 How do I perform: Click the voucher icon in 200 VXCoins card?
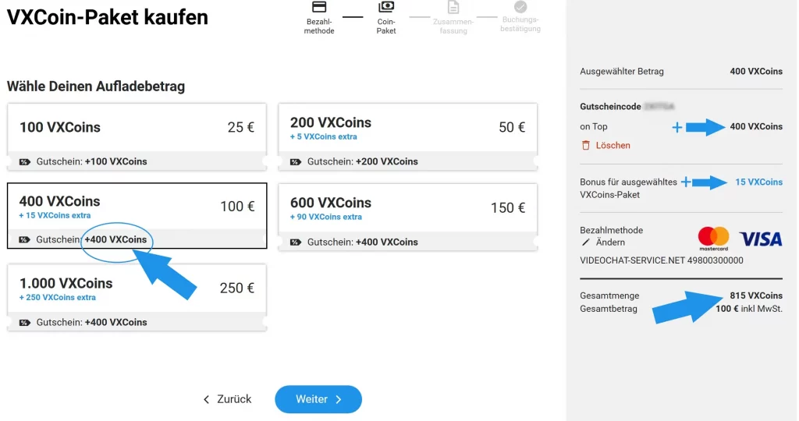click(296, 162)
